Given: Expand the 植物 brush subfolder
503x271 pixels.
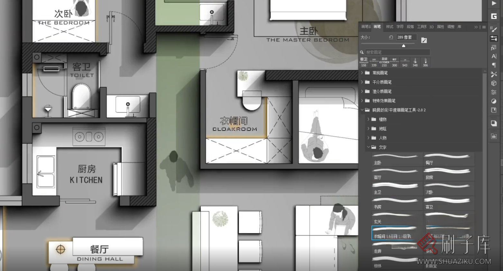Looking at the screenshot, I should click(368, 119).
